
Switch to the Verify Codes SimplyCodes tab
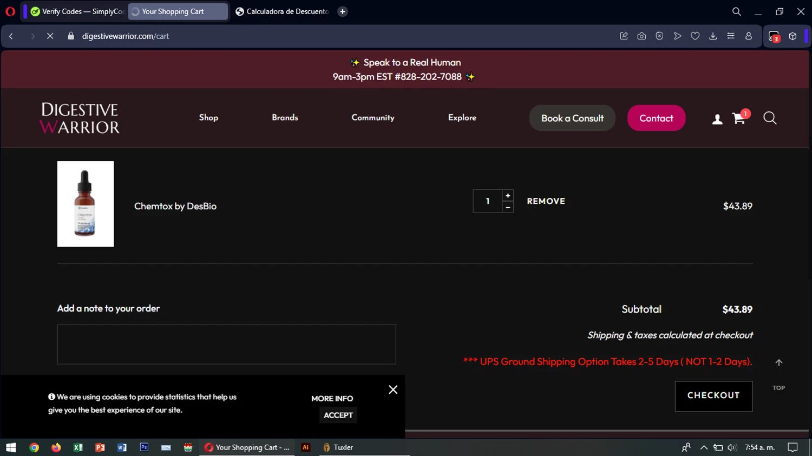(77, 11)
